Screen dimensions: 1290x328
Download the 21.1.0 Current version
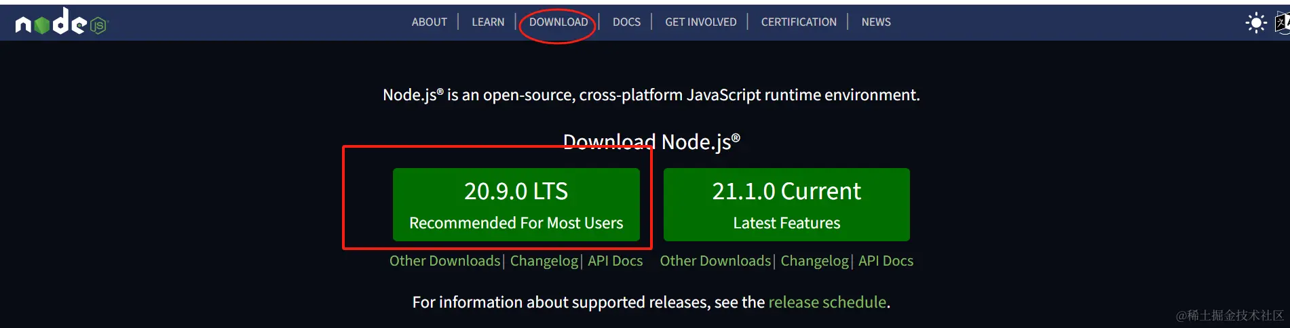pos(786,205)
